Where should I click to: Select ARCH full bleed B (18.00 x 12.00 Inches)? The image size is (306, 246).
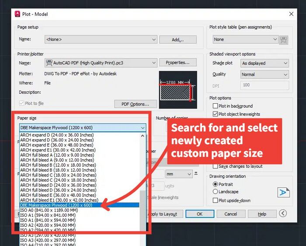[80, 170]
